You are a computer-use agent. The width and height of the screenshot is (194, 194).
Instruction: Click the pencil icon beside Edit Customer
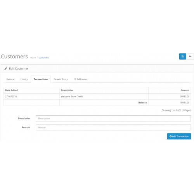coord(6,69)
